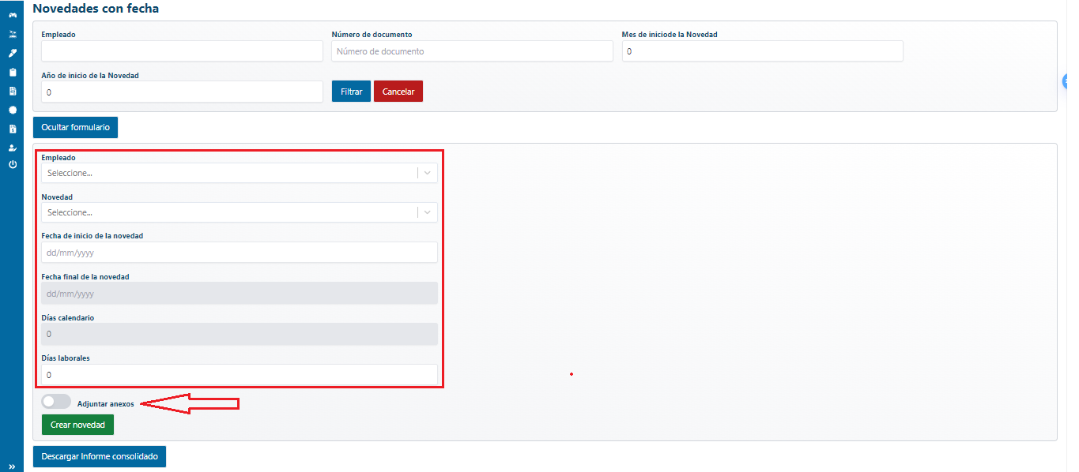Screen dimensions: 1079x472
Task: Click the Días laborales label
Action: point(65,358)
